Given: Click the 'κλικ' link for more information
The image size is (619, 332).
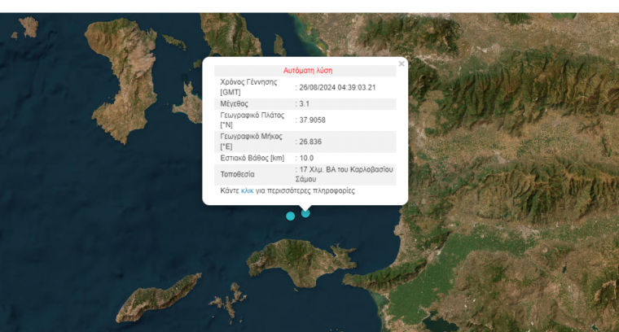Looking at the screenshot, I should (248, 190).
